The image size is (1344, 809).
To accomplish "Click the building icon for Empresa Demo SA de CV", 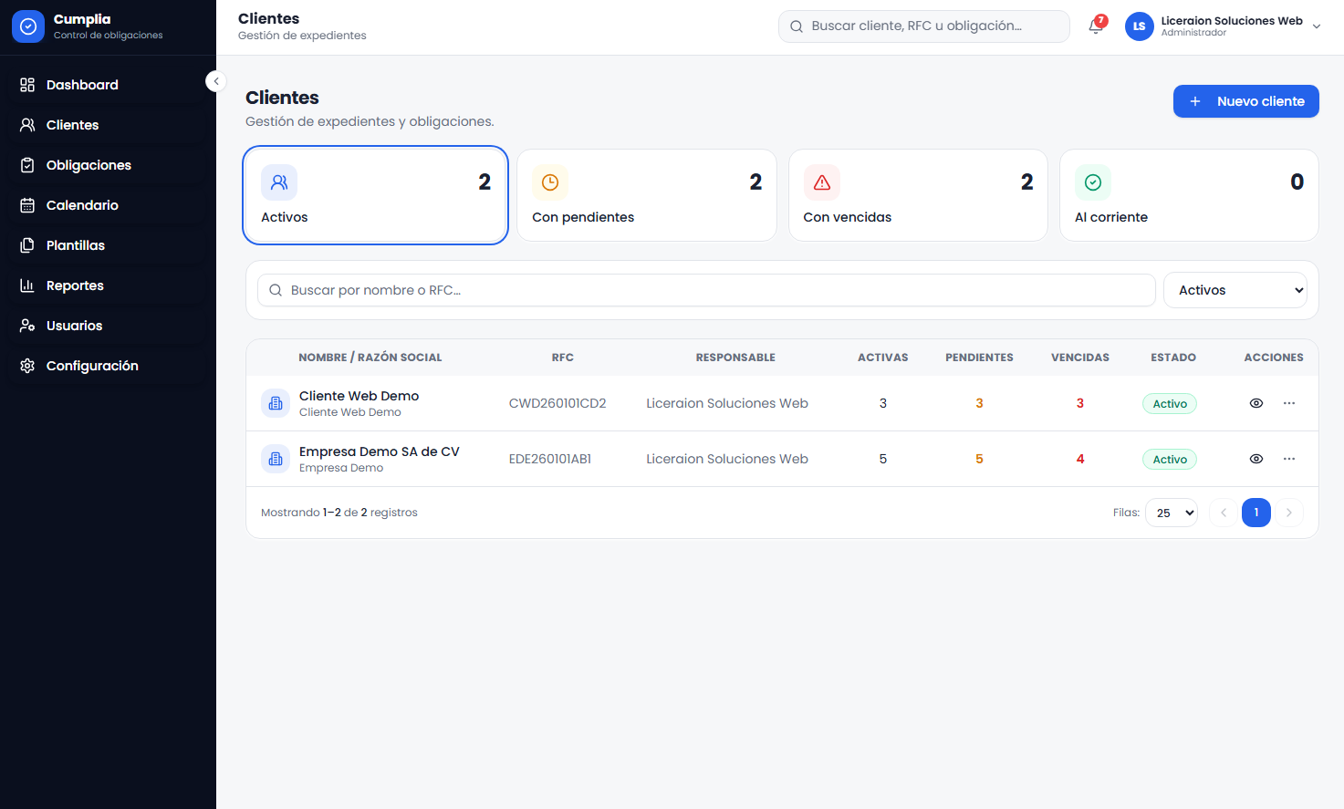I will point(276,459).
